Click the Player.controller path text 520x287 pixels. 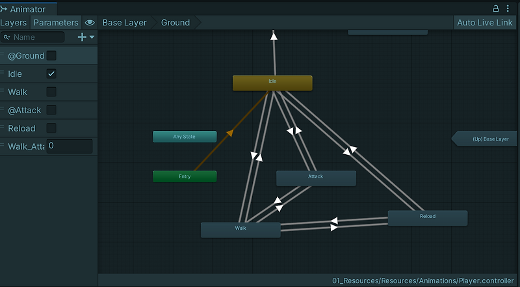click(423, 280)
